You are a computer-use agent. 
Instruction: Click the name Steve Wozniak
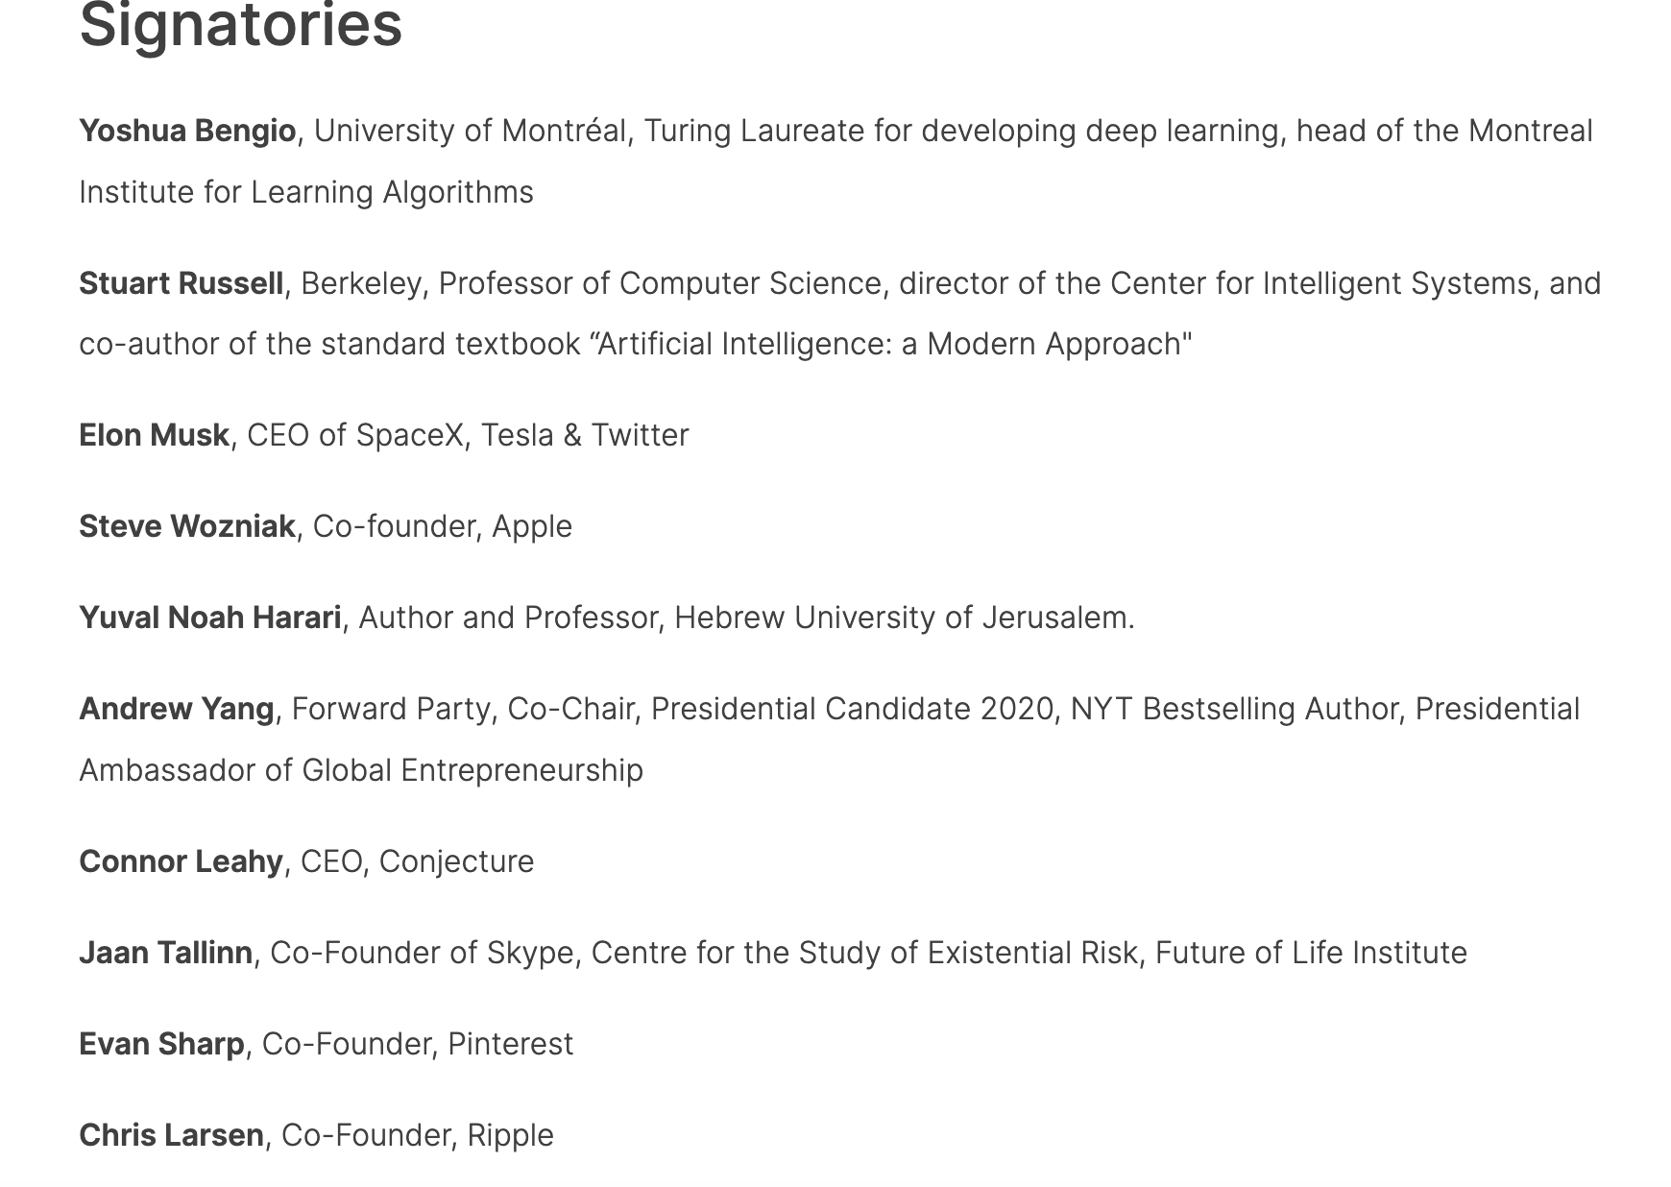(x=186, y=526)
